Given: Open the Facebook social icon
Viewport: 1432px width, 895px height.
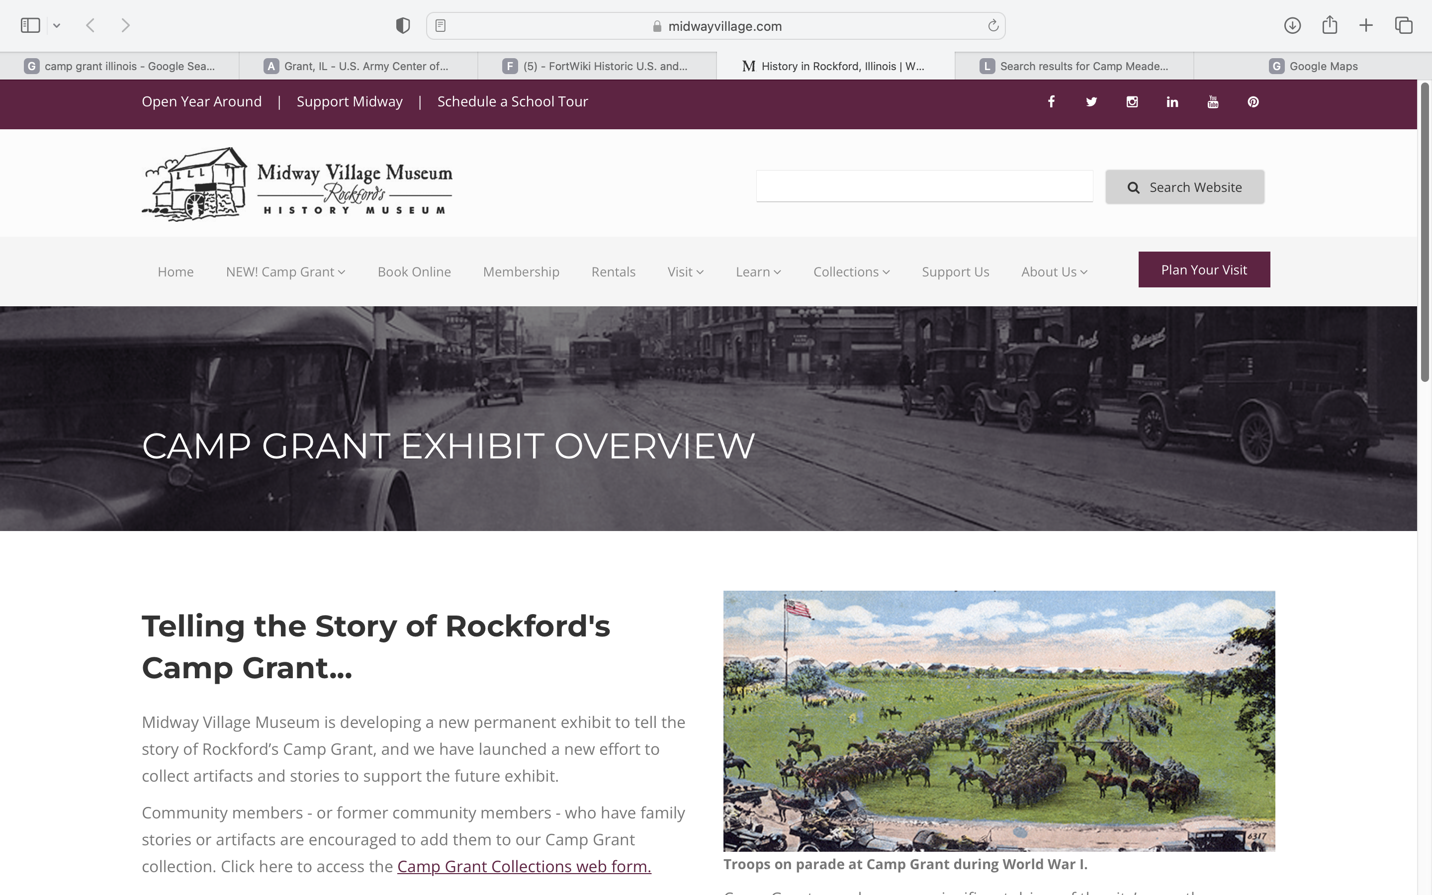Looking at the screenshot, I should (1051, 102).
